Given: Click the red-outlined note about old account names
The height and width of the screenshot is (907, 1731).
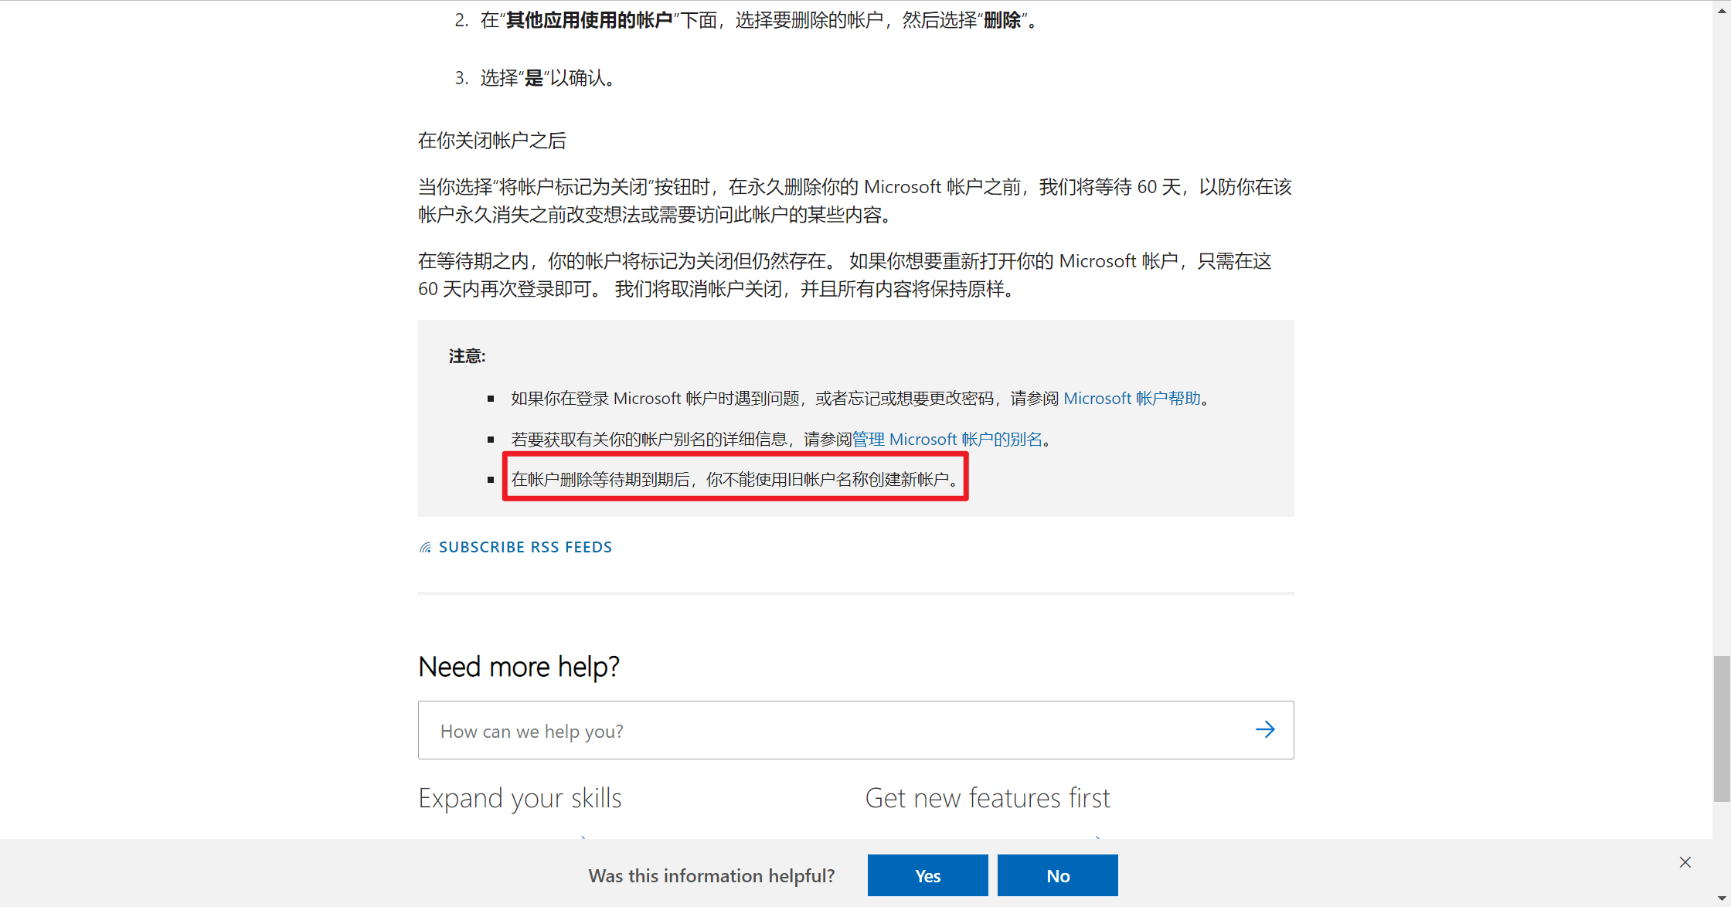Looking at the screenshot, I should coord(735,479).
